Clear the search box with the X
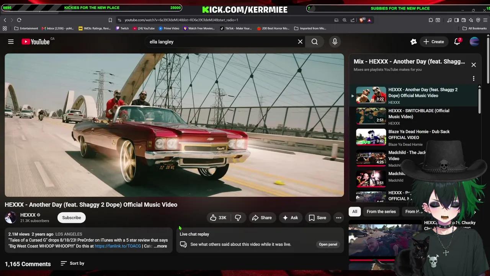This screenshot has height=276, width=490. tap(300, 42)
